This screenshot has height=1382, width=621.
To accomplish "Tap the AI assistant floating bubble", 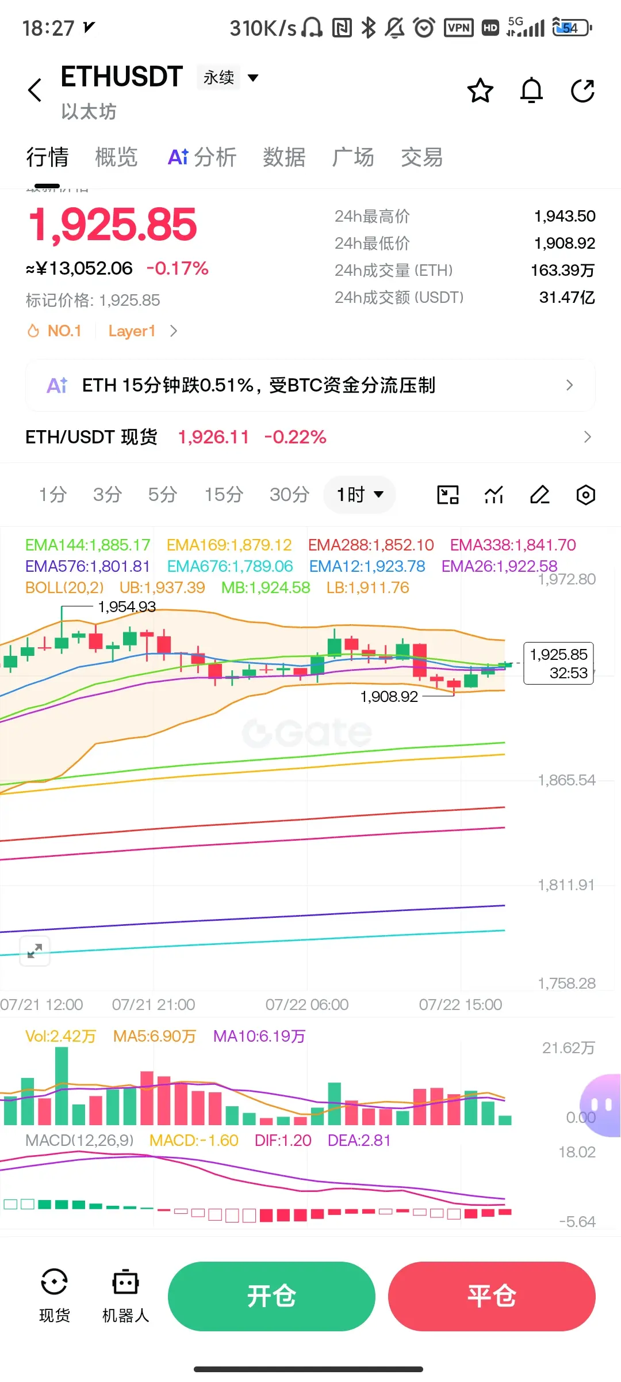I will click(x=601, y=1105).
